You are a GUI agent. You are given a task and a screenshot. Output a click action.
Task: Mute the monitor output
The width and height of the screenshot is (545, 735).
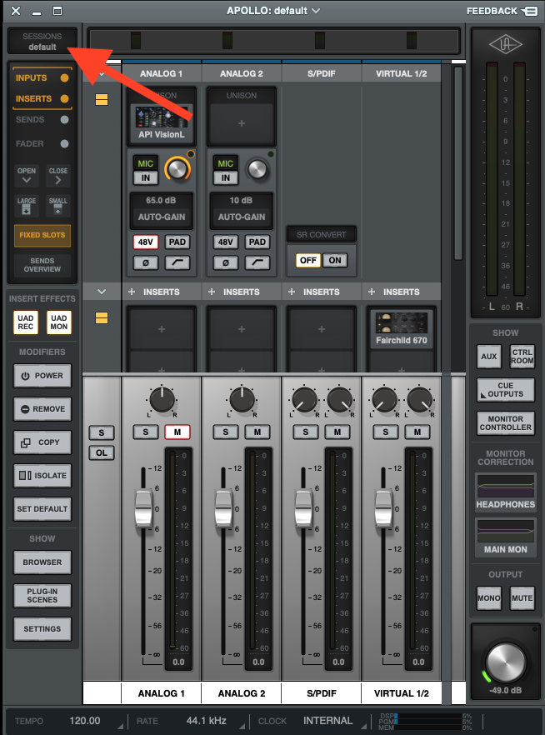(522, 598)
